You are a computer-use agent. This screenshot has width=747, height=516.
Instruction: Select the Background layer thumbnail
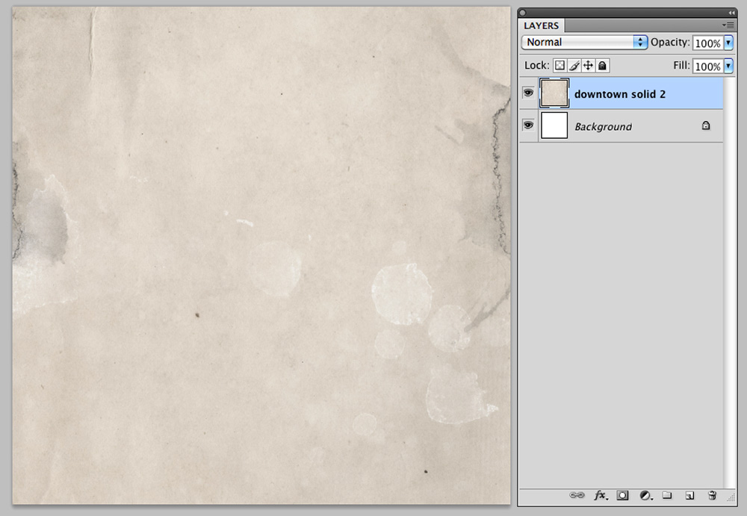pyautogui.click(x=554, y=125)
